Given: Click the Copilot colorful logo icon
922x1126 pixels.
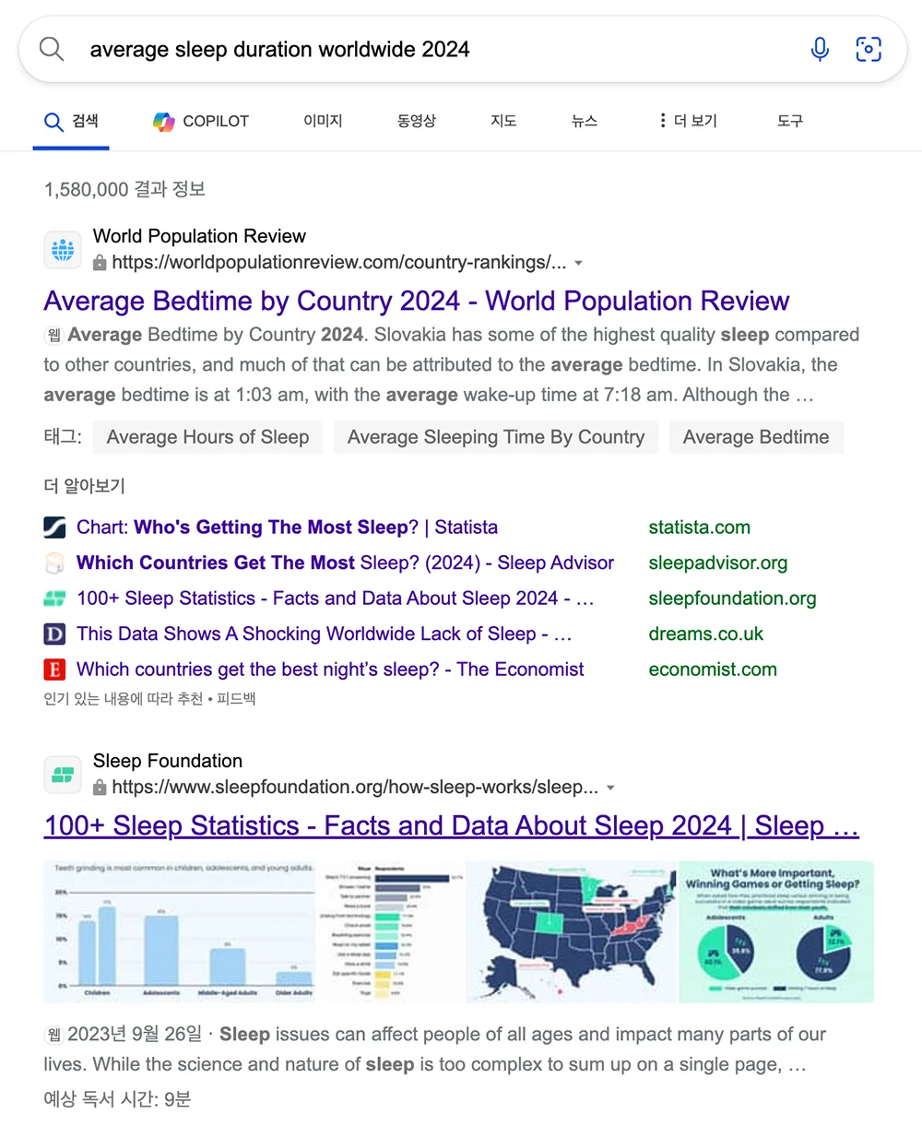Looking at the screenshot, I should [x=164, y=121].
